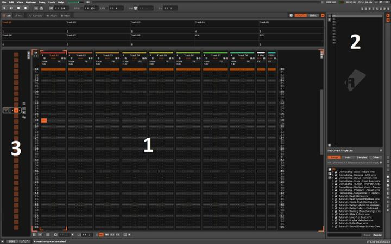Select the Track 03 column header
Image resolution: width=391 pixels, height=244 pixels.
[108, 55]
